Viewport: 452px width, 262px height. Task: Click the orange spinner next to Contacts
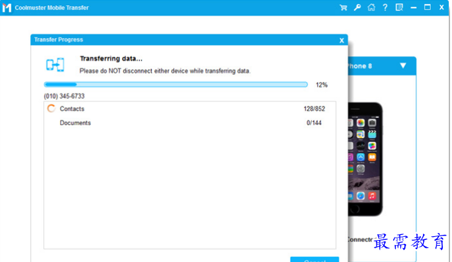click(x=51, y=108)
